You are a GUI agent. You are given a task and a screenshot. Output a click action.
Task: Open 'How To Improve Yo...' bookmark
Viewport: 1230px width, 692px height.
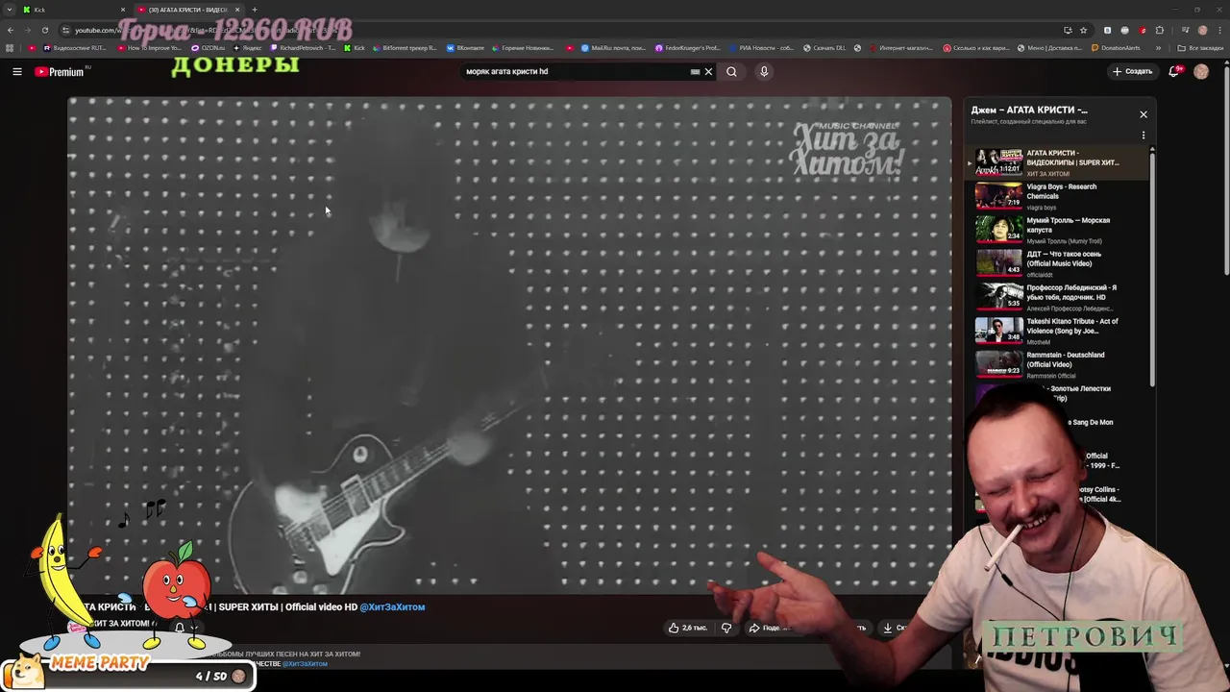149,48
